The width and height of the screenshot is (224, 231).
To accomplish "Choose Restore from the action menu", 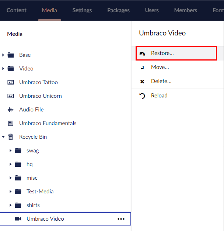I will [162, 53].
